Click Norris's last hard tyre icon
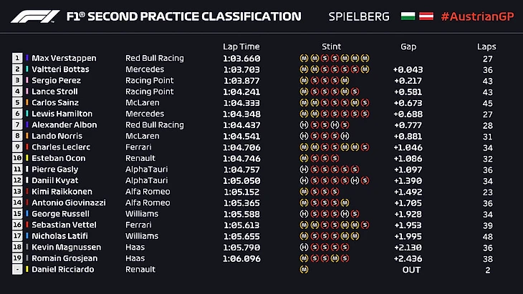Screen dimensions: 523x294 [345, 136]
